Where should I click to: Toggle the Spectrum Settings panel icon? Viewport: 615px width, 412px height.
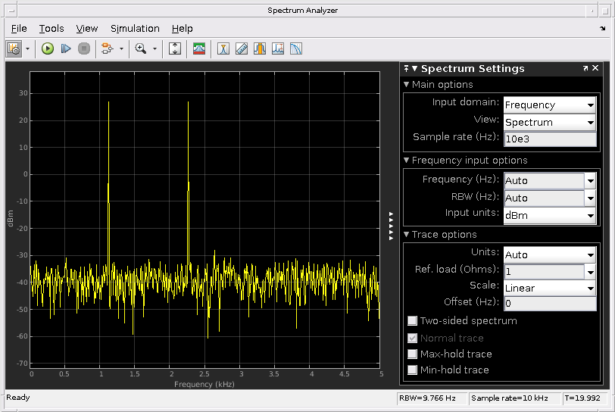click(200, 48)
